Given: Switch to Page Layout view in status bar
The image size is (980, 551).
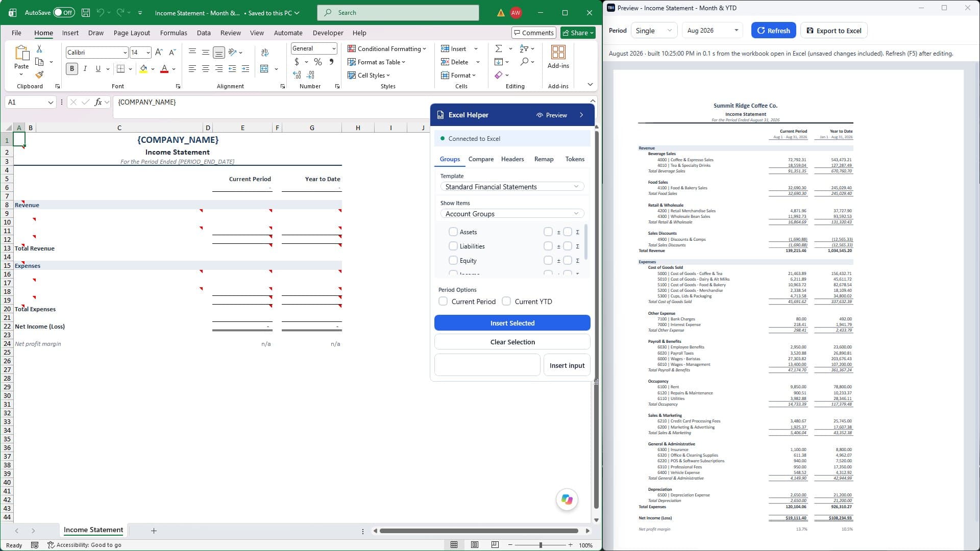Looking at the screenshot, I should point(475,545).
